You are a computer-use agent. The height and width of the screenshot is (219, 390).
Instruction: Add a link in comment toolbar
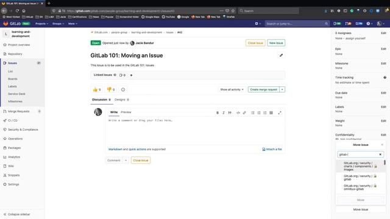(244, 113)
